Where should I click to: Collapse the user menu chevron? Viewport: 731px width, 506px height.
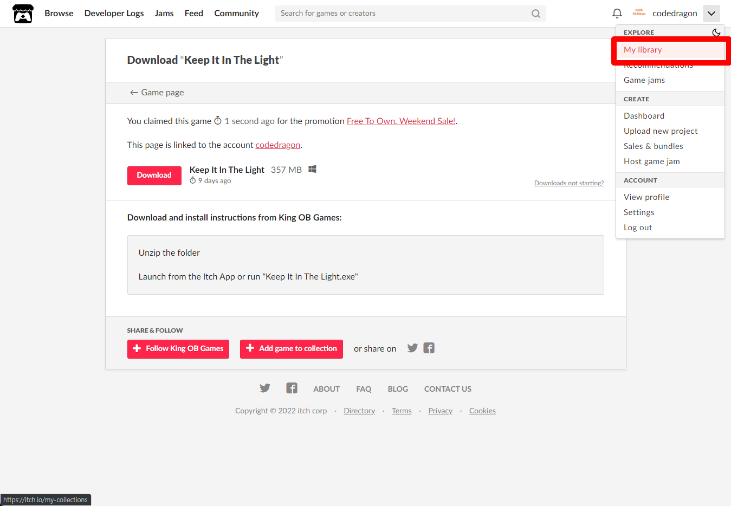coord(711,14)
